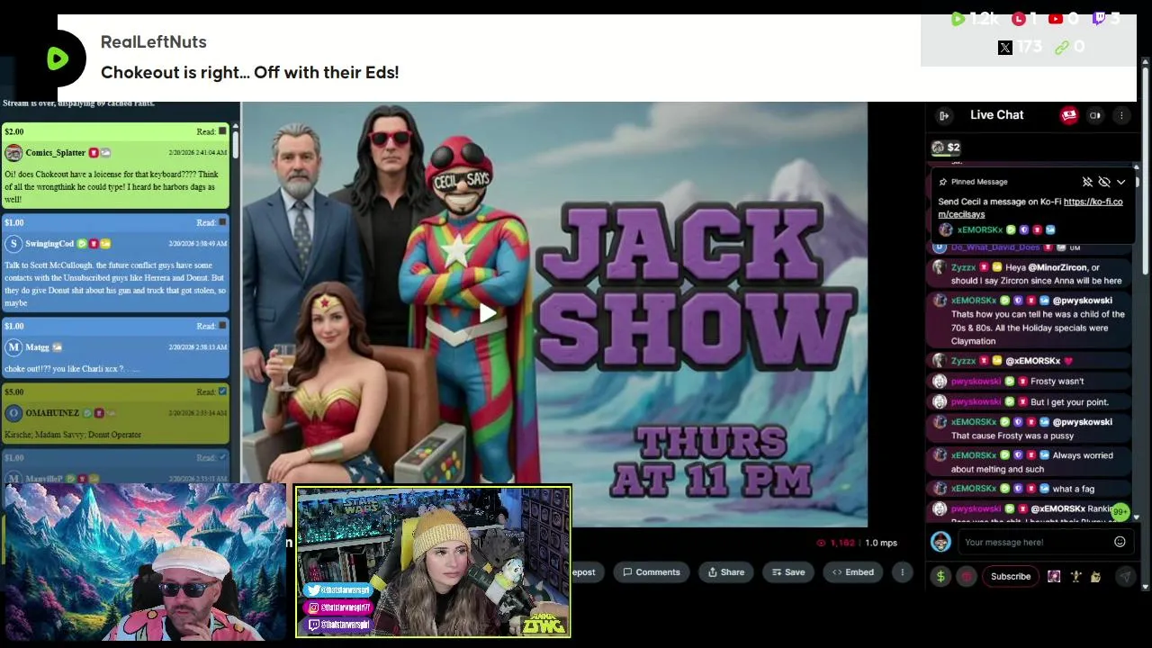This screenshot has height=648, width=1152.
Task: Share this video
Action: [x=725, y=572]
